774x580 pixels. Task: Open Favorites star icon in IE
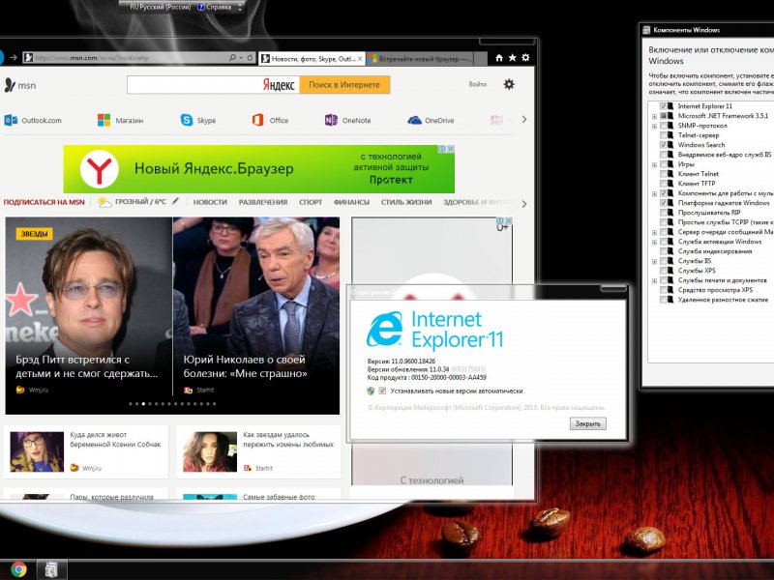[513, 58]
